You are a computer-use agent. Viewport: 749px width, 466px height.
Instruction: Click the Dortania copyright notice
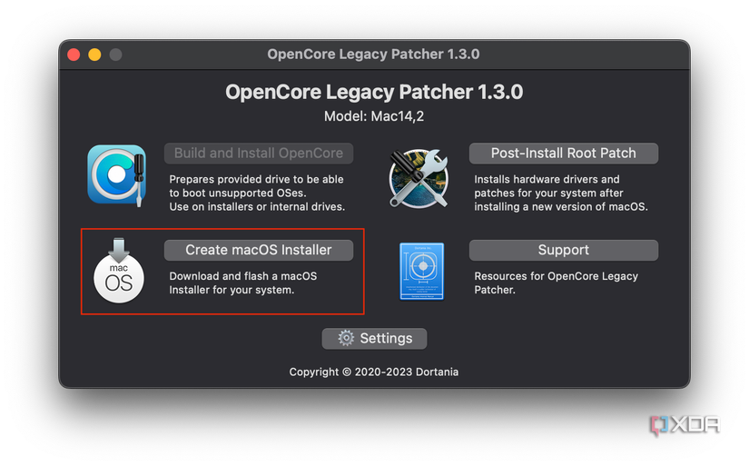tap(374, 372)
